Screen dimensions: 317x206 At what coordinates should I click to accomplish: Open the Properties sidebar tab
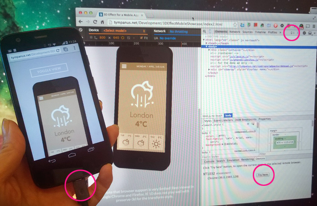[264, 119]
